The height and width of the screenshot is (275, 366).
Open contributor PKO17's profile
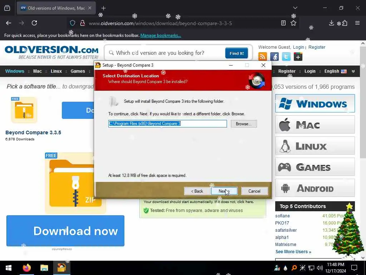pyautogui.click(x=282, y=223)
